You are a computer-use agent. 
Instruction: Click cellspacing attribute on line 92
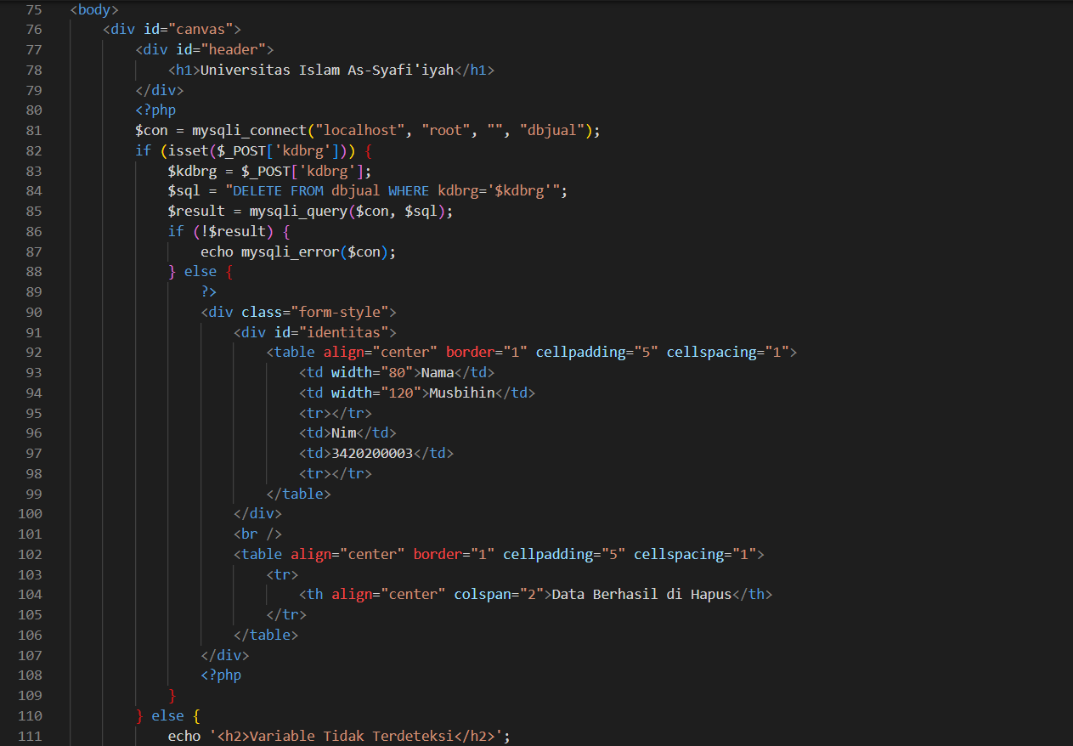click(x=728, y=353)
